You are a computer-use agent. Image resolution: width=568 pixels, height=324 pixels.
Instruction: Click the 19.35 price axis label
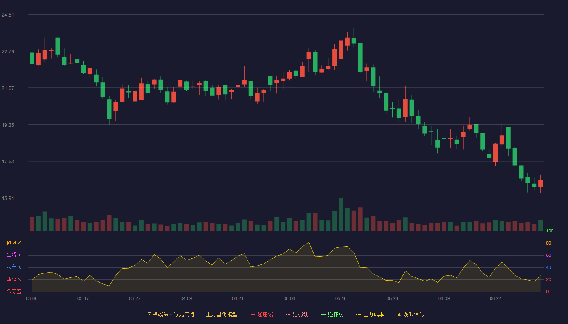point(8,125)
